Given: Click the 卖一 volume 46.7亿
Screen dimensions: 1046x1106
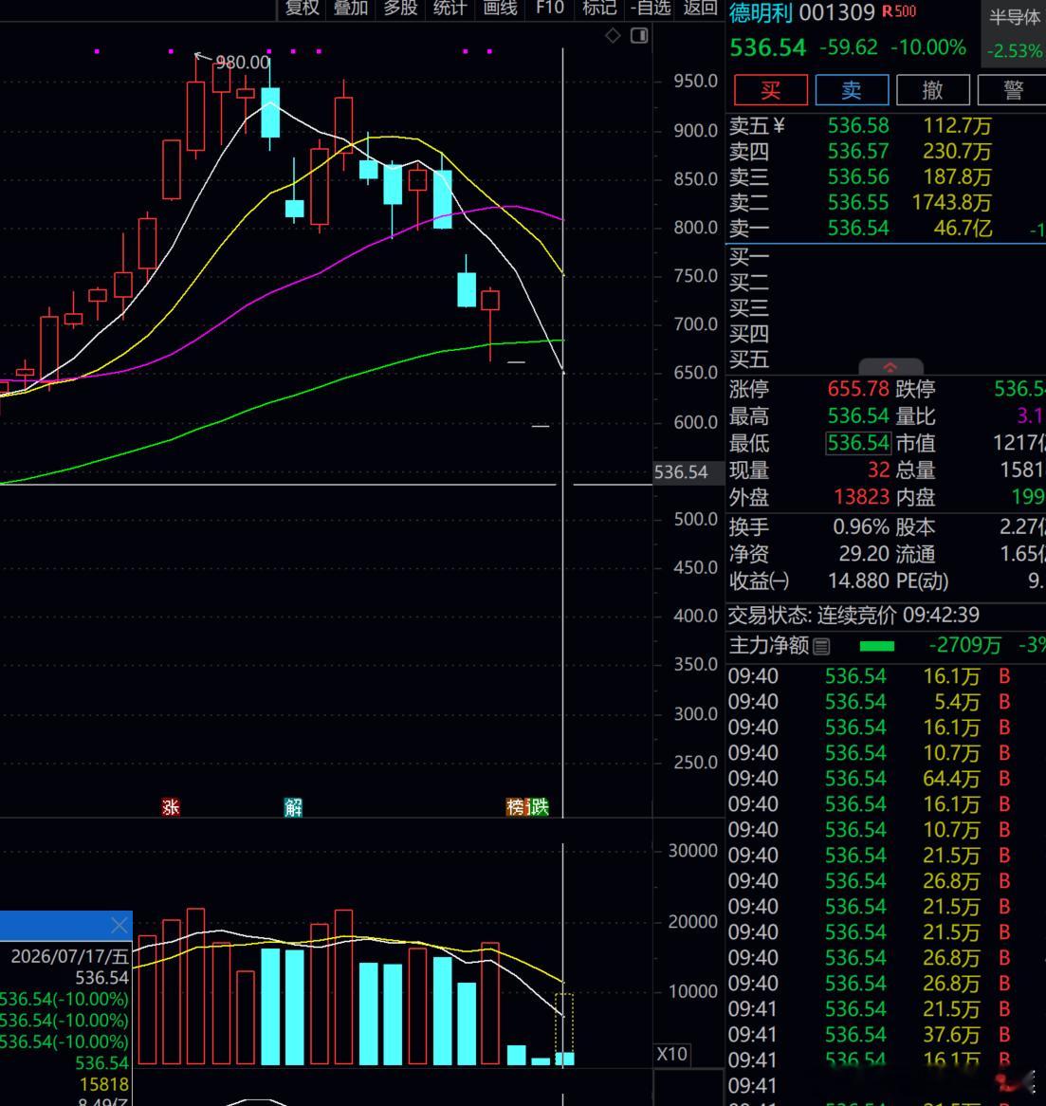Looking at the screenshot, I should [962, 228].
